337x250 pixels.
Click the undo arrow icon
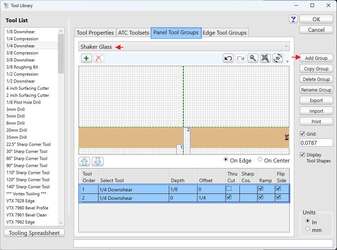[x=228, y=58]
